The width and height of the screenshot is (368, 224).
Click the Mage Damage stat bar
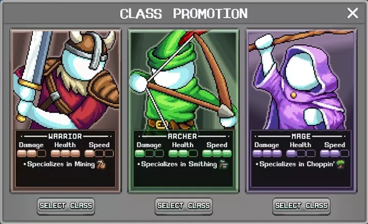[267, 154]
